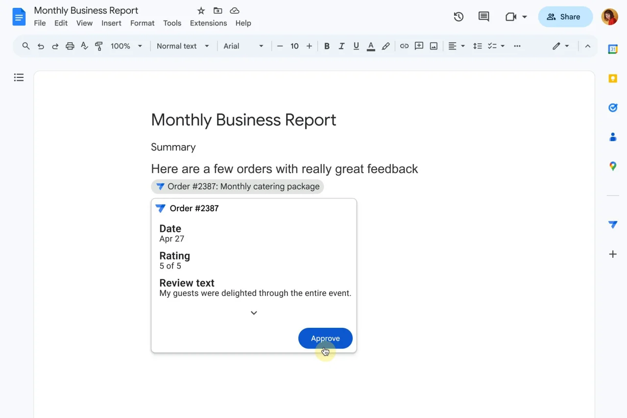Open Contacts side panel
The height and width of the screenshot is (418, 627).
click(613, 137)
